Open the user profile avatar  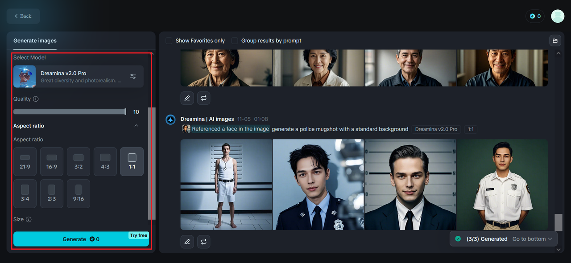[x=558, y=16]
